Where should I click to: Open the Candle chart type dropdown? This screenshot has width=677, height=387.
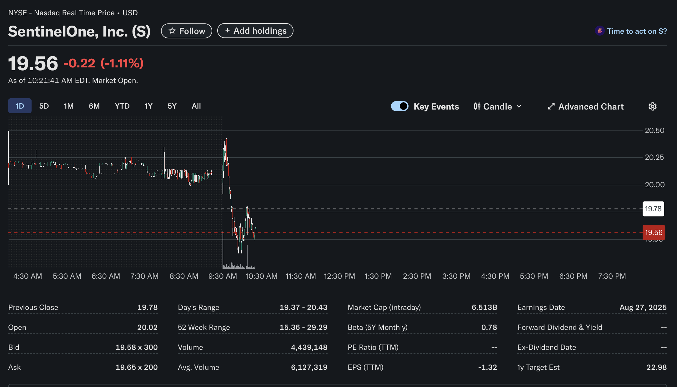498,106
